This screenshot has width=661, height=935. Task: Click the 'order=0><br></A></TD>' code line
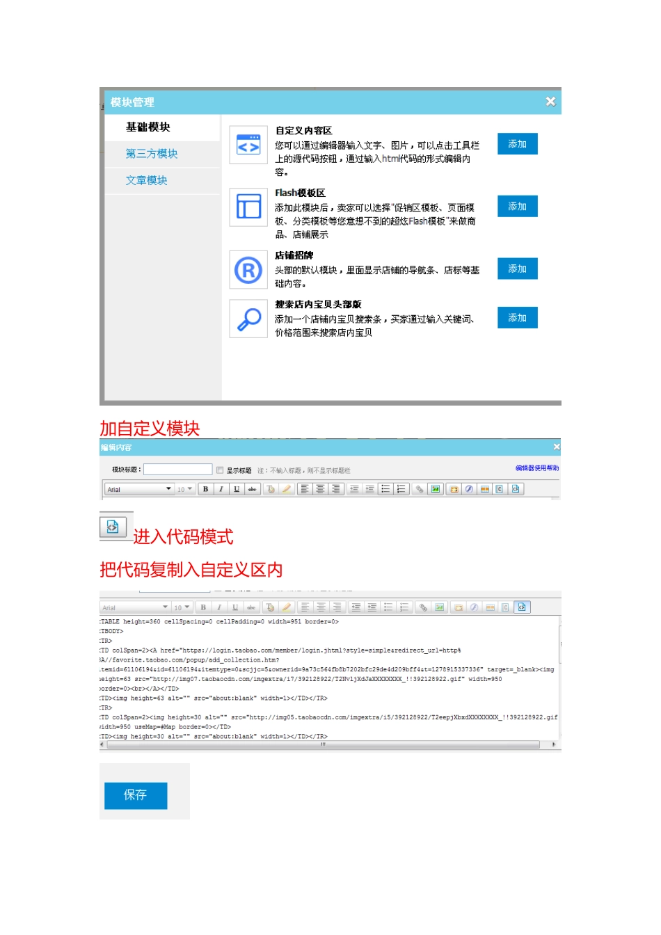tap(139, 689)
